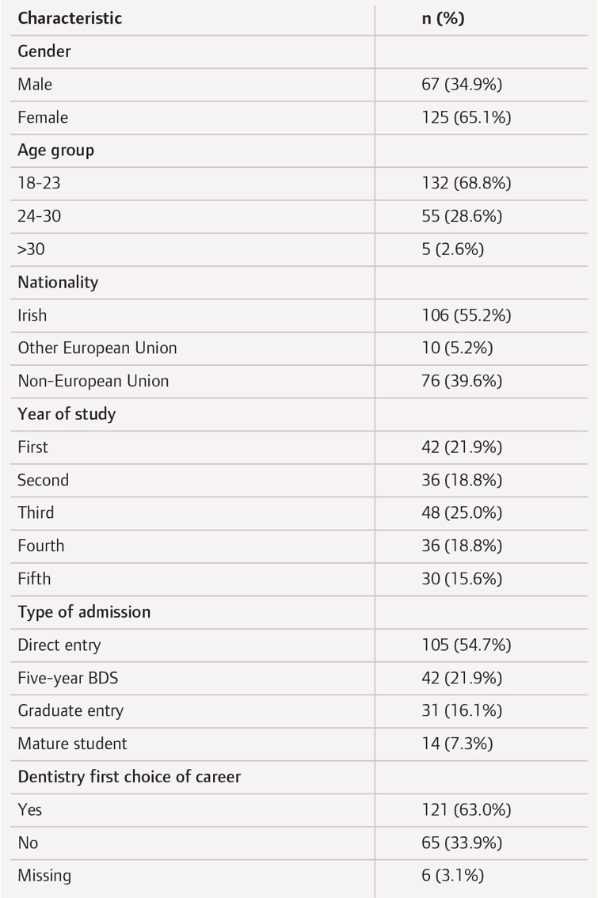Click the Non-European Union value 76 (39.6%)
Viewport: 598px width, 898px height.
pyautogui.click(x=462, y=381)
